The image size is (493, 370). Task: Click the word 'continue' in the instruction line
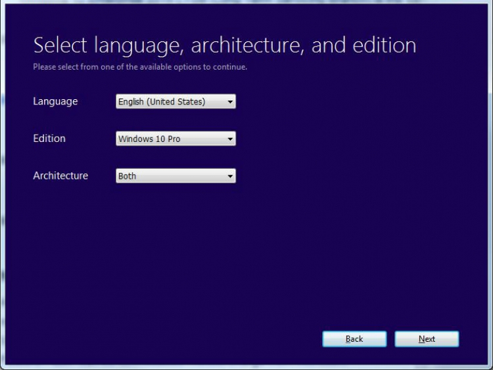coord(231,67)
